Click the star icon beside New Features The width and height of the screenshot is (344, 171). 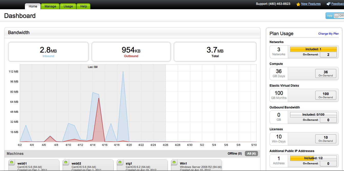(x=298, y=4)
